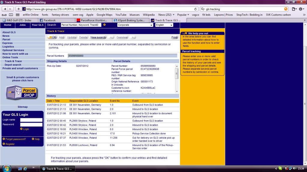
Task: Show hidden tray icons arrow
Action: click(276, 168)
